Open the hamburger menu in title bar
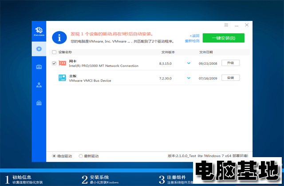This screenshot has width=284, height=186. pyautogui.click(x=226, y=25)
